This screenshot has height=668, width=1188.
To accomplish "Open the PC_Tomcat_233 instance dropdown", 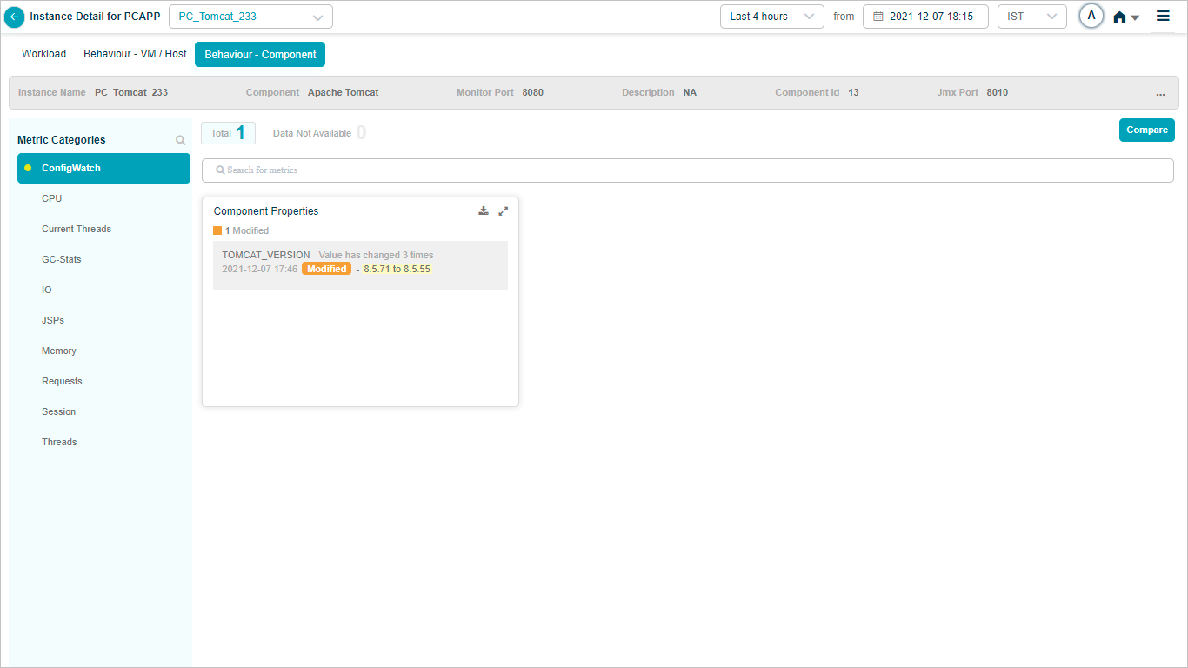I will click(x=250, y=17).
